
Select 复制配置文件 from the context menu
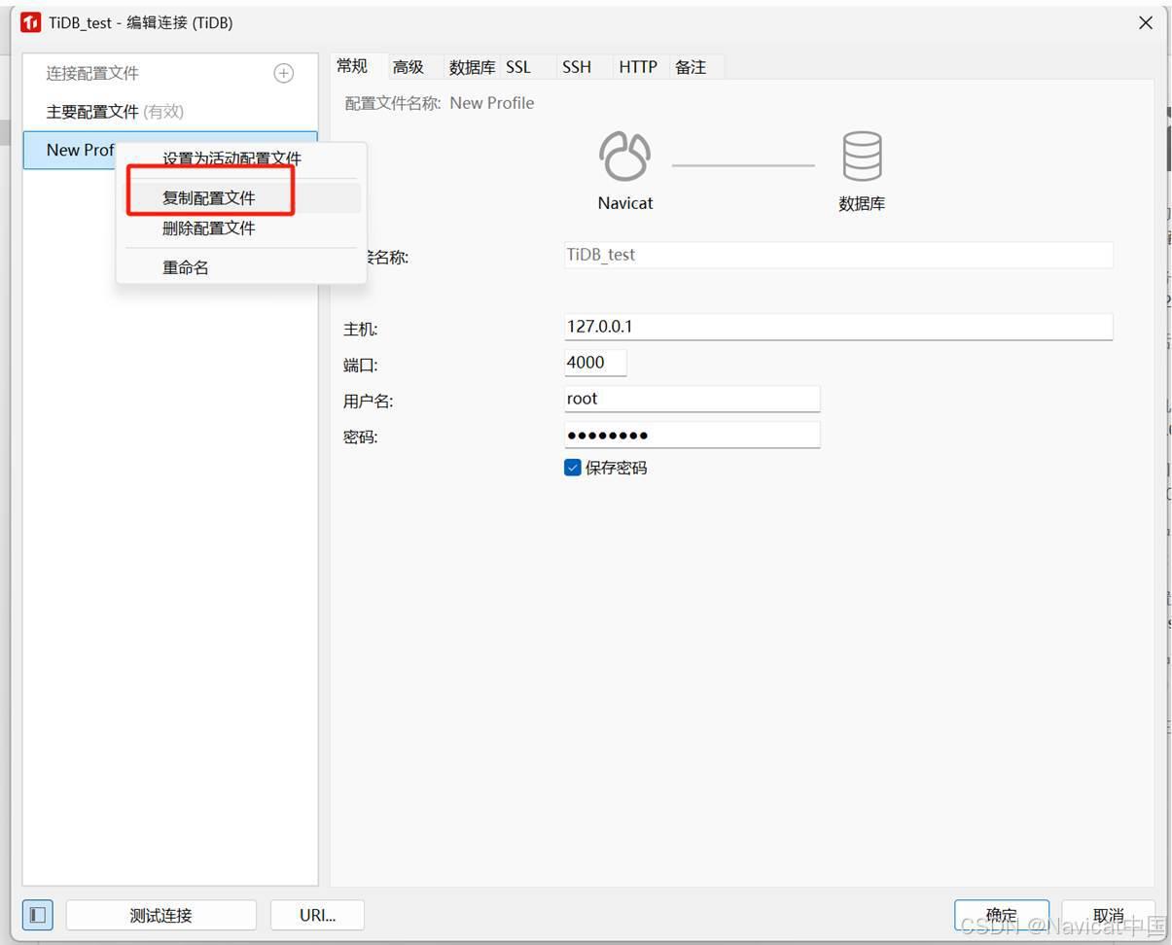(210, 197)
